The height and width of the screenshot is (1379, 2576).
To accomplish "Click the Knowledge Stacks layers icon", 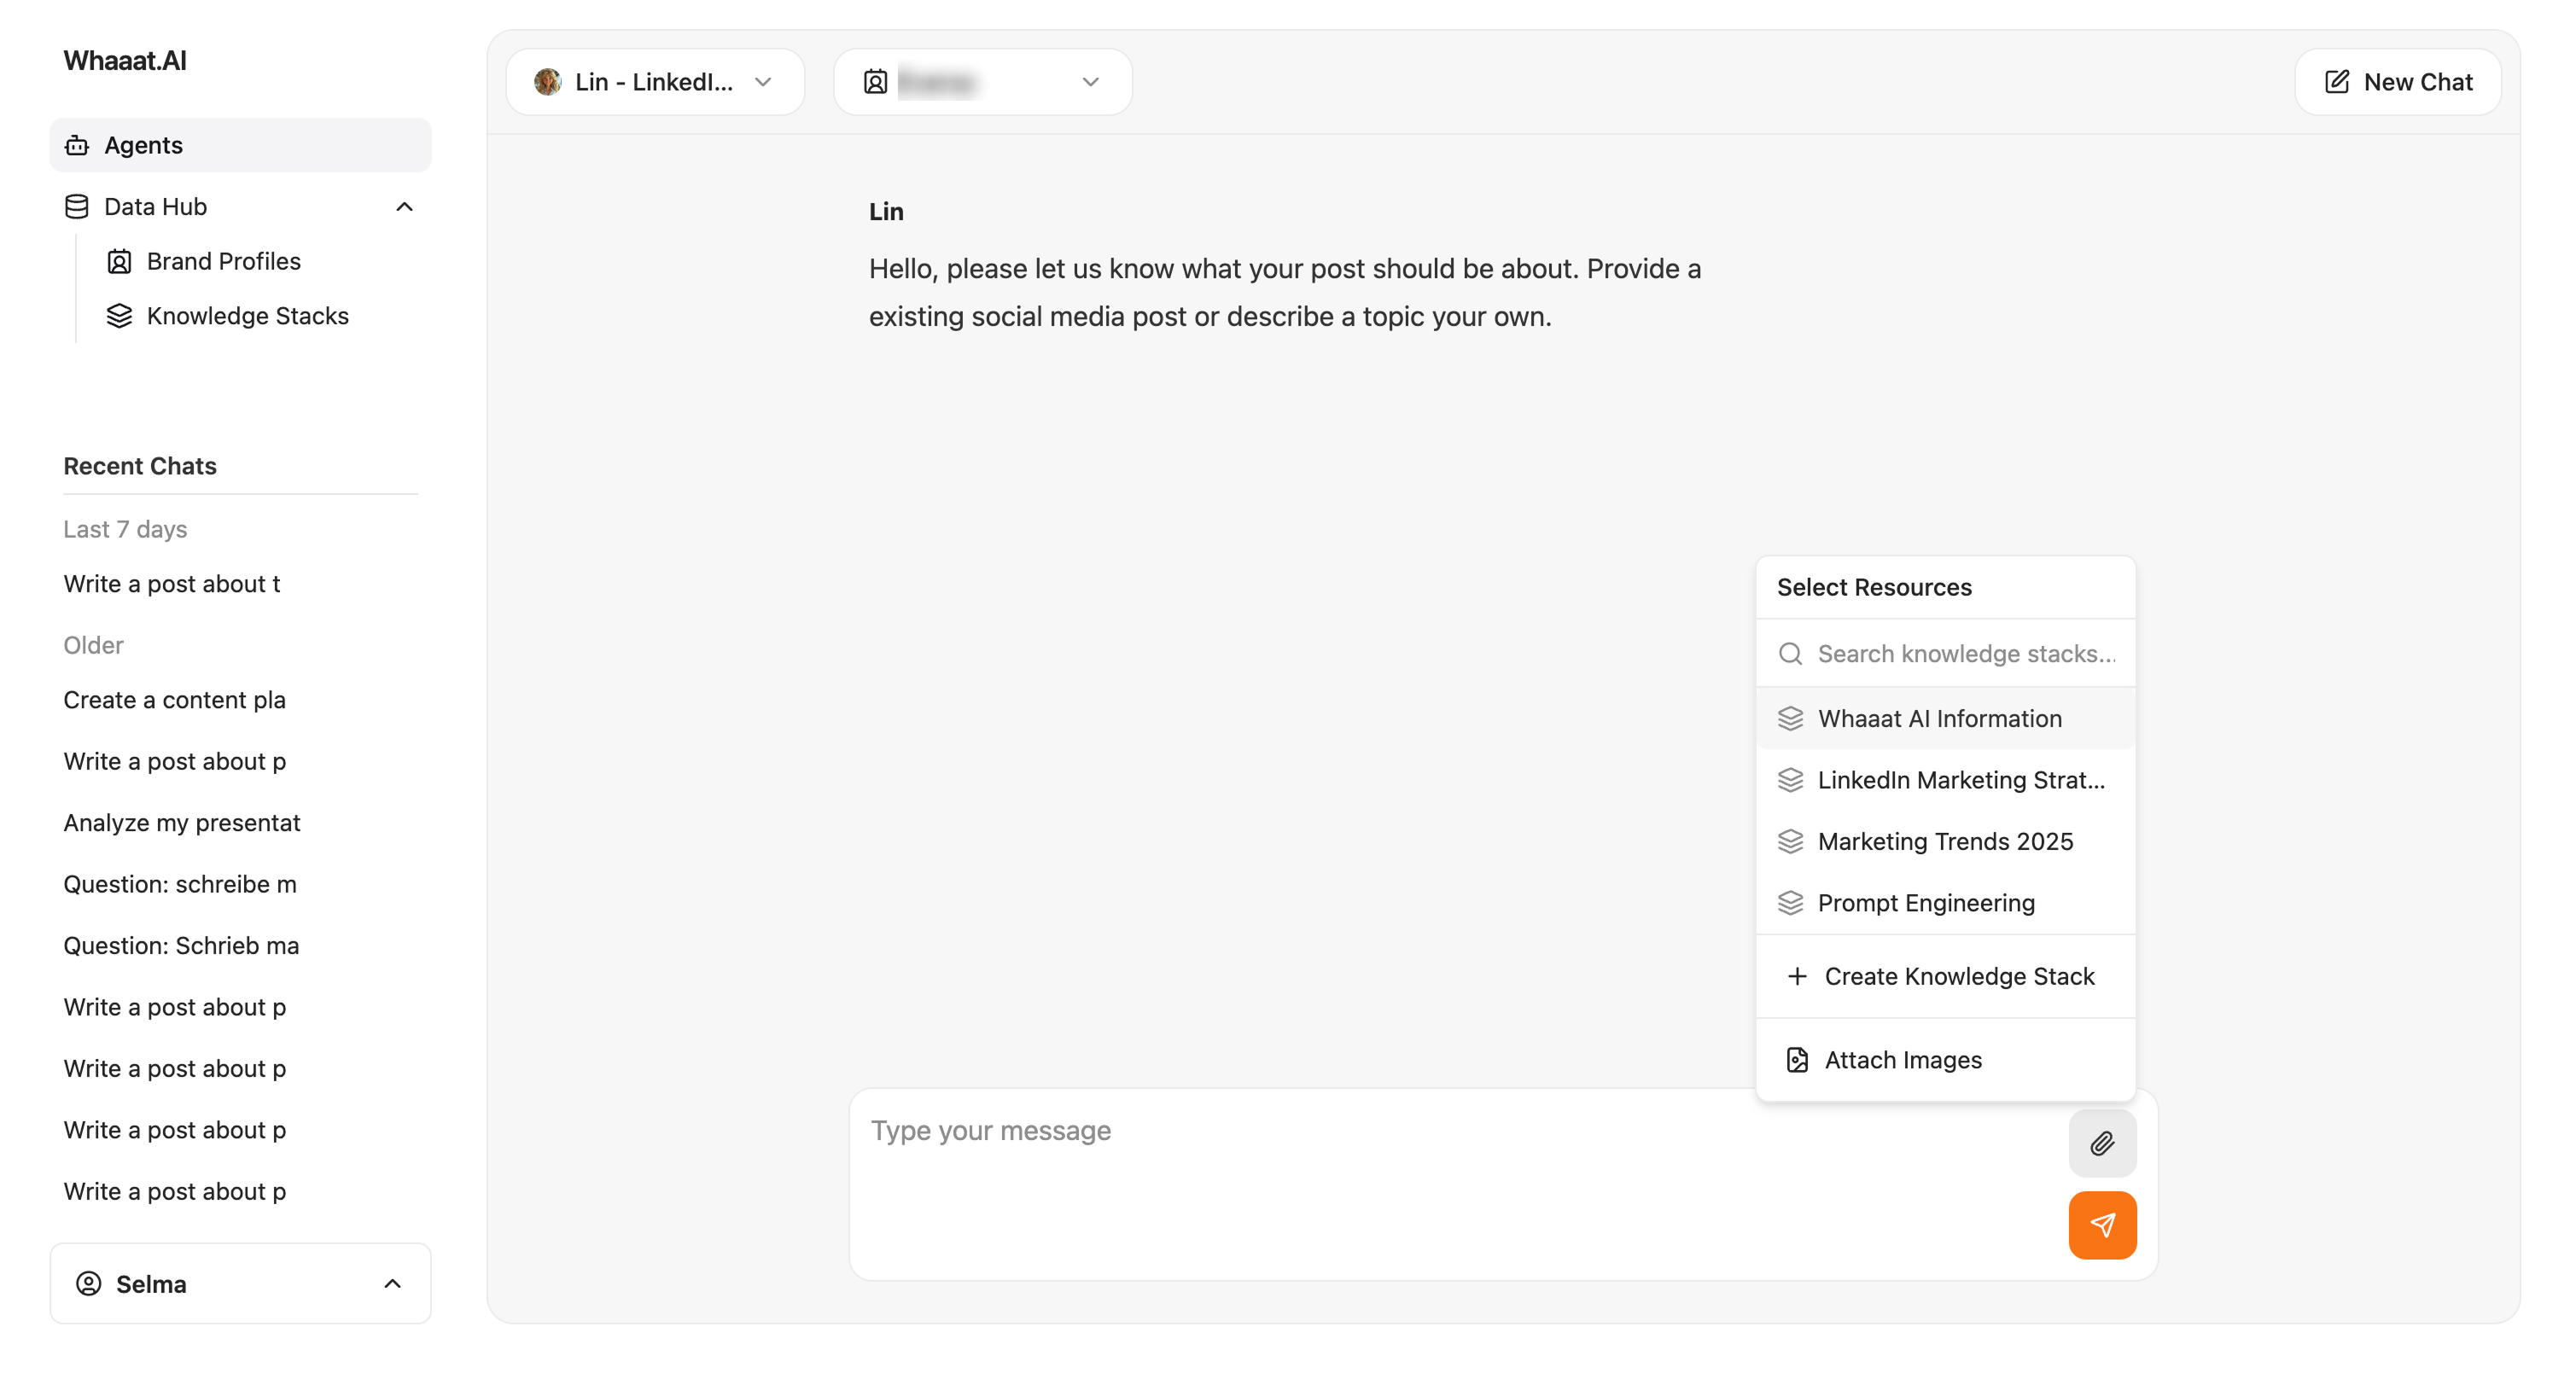I will coord(119,316).
